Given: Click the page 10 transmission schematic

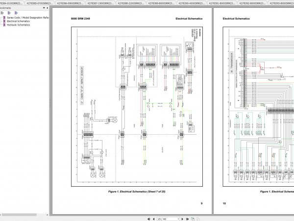Looking at the screenshot, I should point(258,106).
